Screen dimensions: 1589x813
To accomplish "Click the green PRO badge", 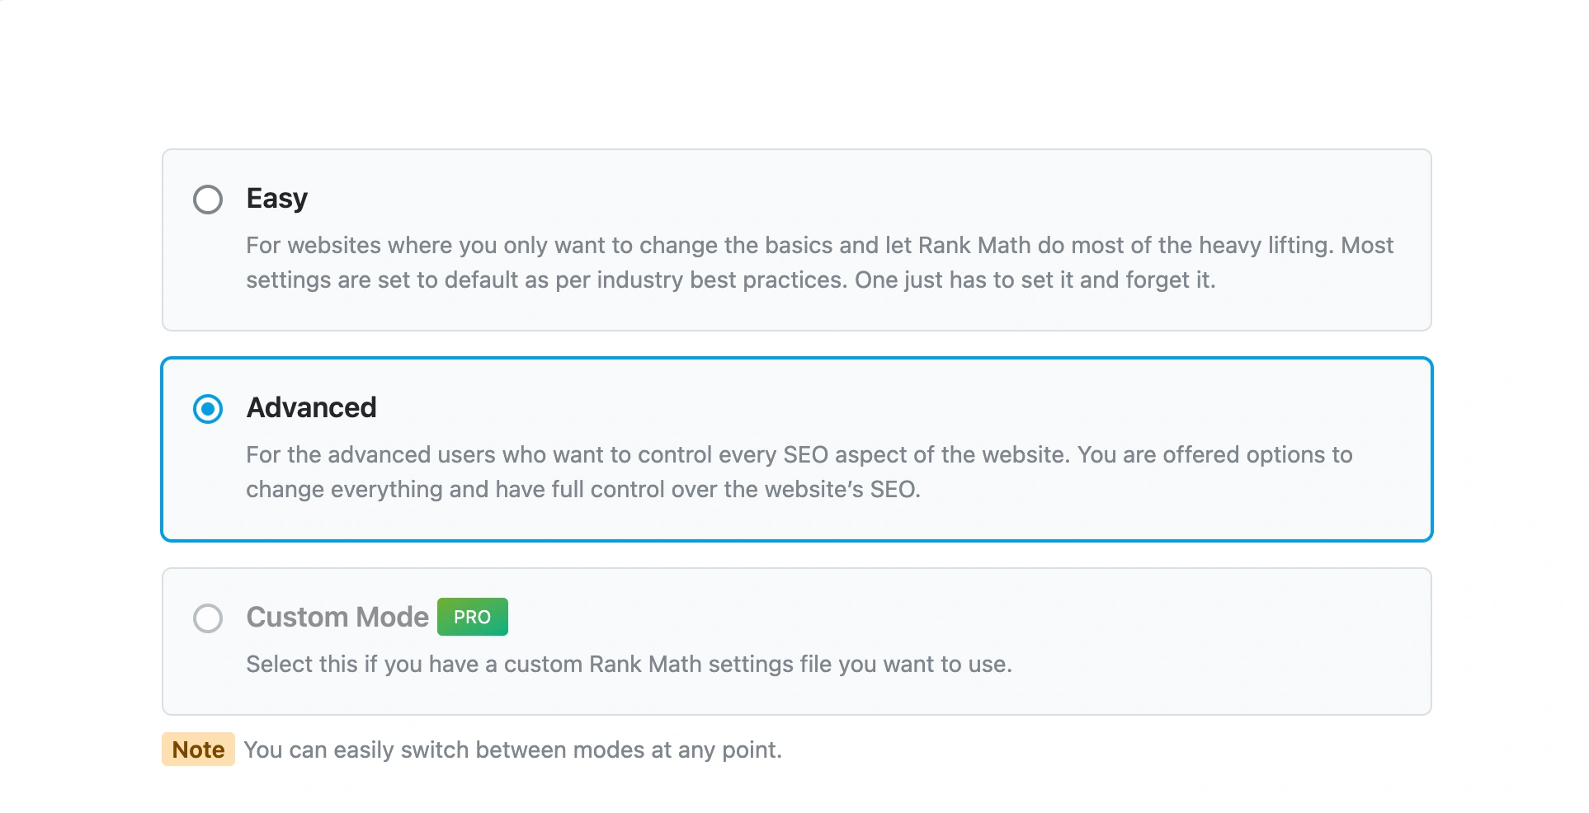I will click(472, 617).
